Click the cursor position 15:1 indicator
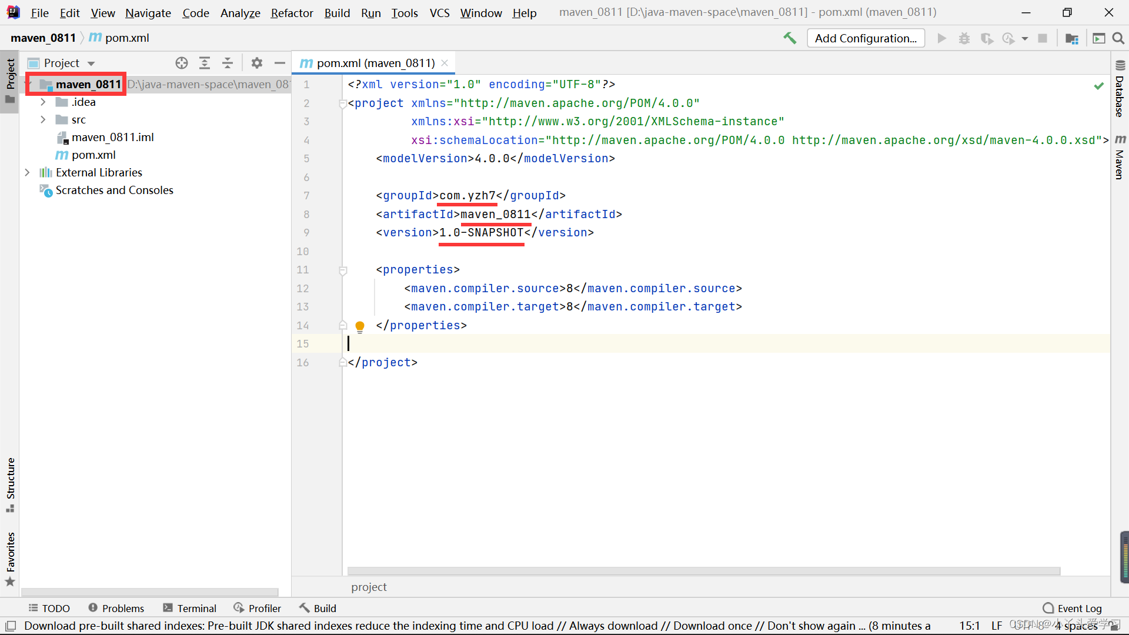Image resolution: width=1129 pixels, height=635 pixels. (x=970, y=626)
